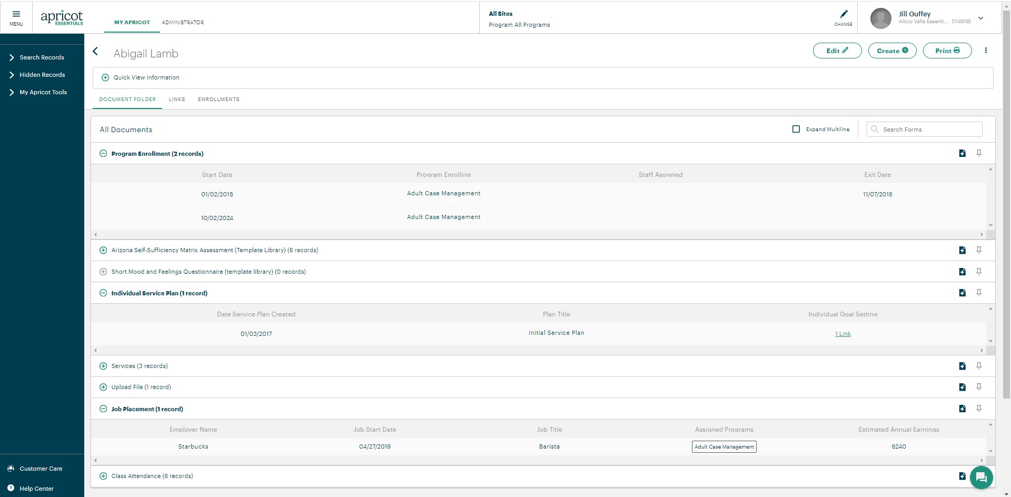The height and width of the screenshot is (497, 1011).
Task: Add new Upload File record icon
Action: click(962, 387)
